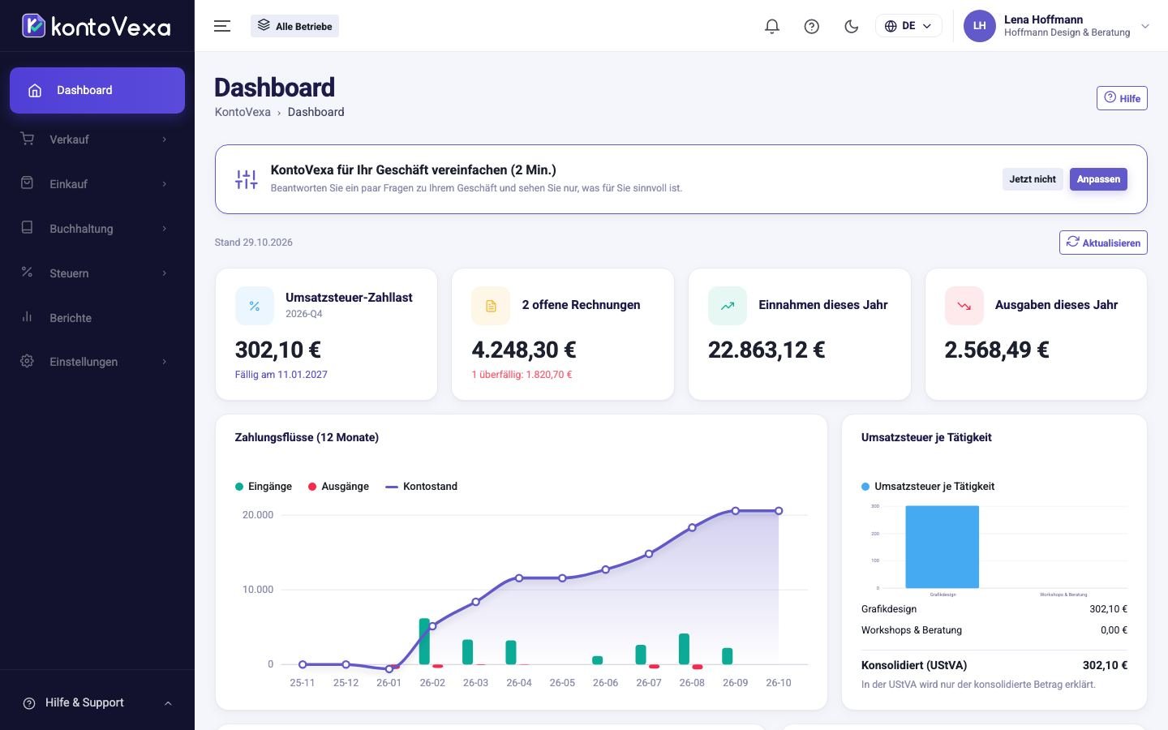Click the Einstellungen gear icon

[27, 361]
